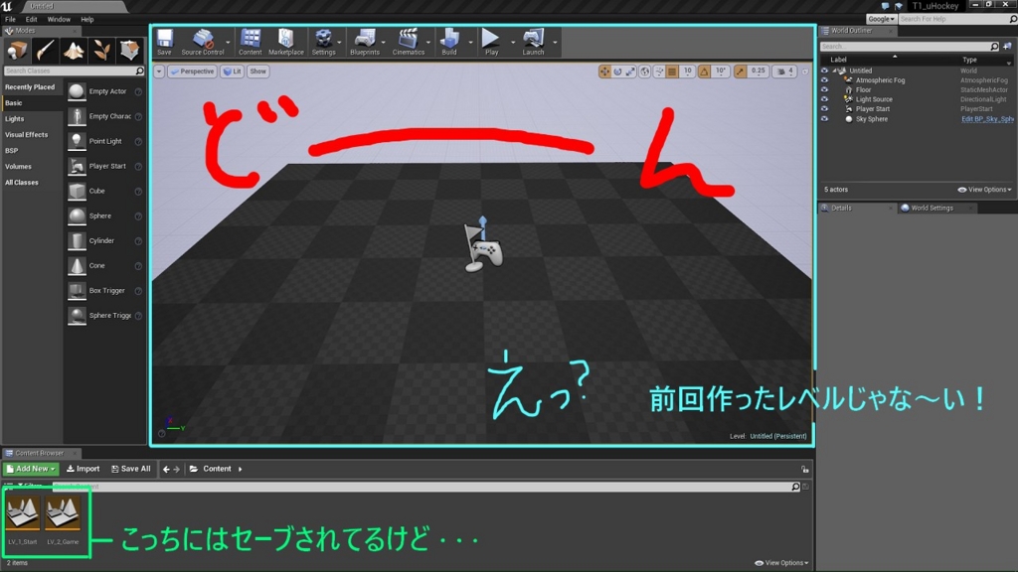Open the Marketplace

point(285,42)
